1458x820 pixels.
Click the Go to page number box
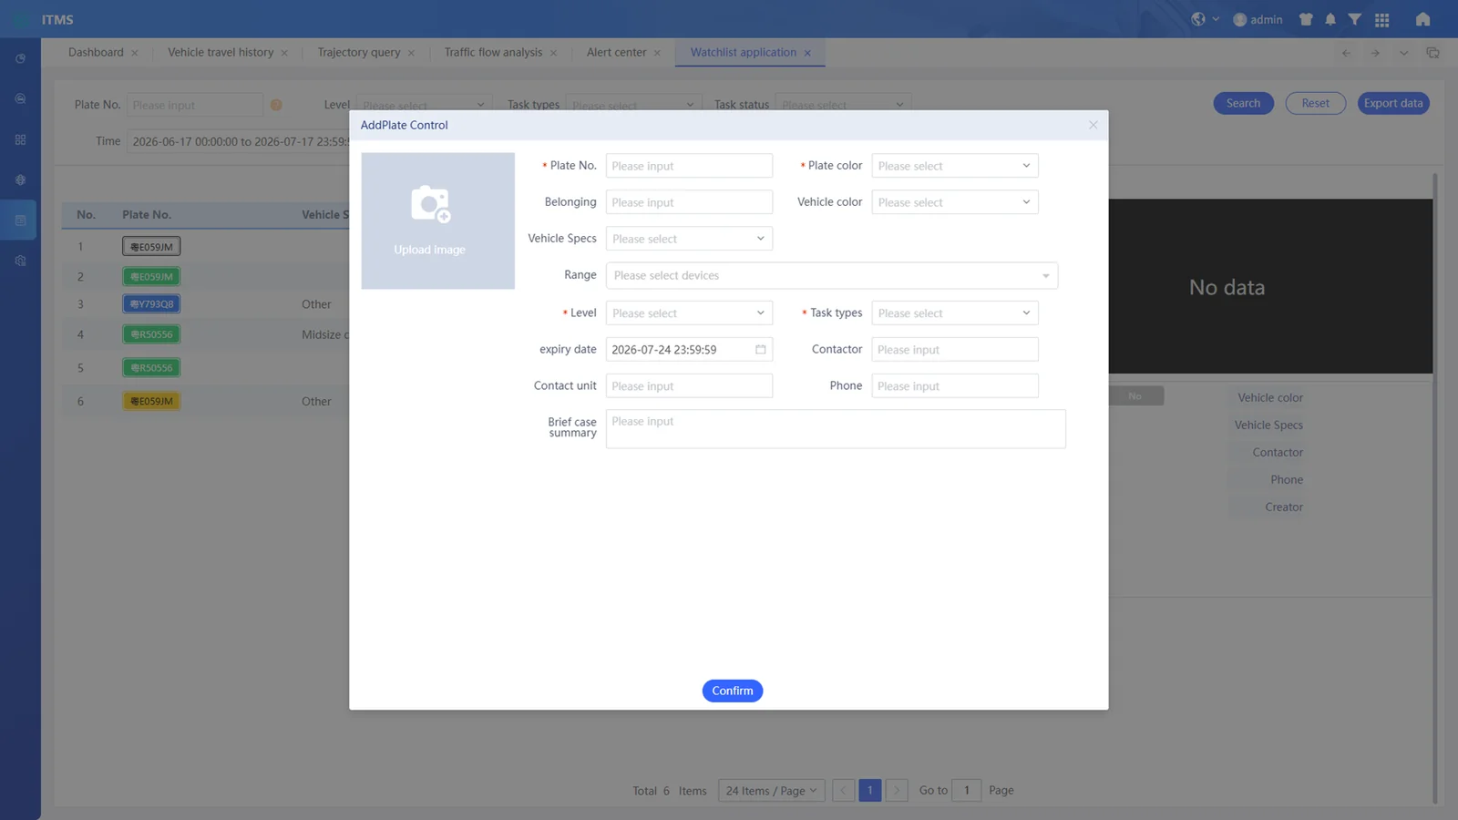(967, 791)
